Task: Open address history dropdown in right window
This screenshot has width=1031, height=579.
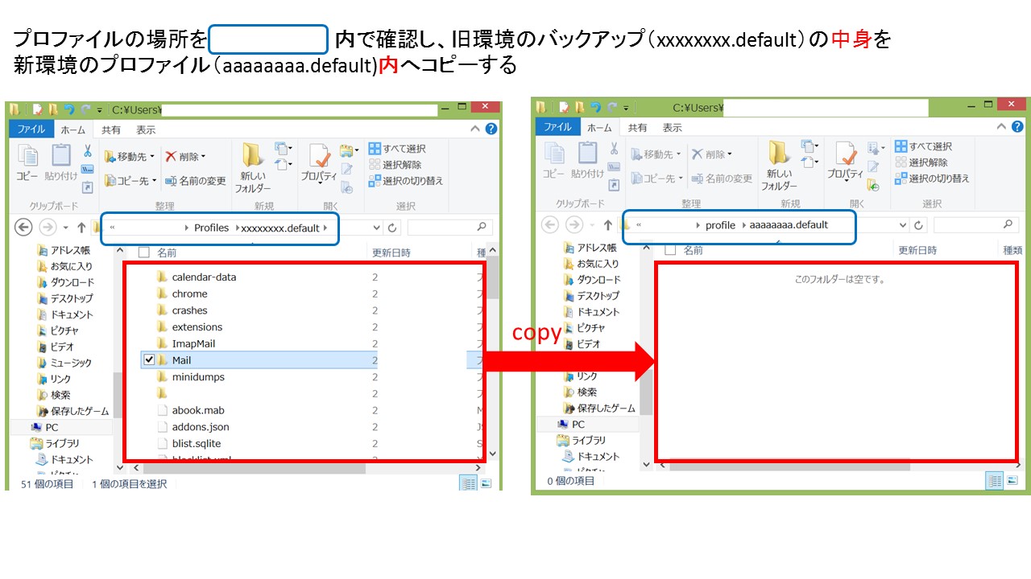Action: coord(901,225)
